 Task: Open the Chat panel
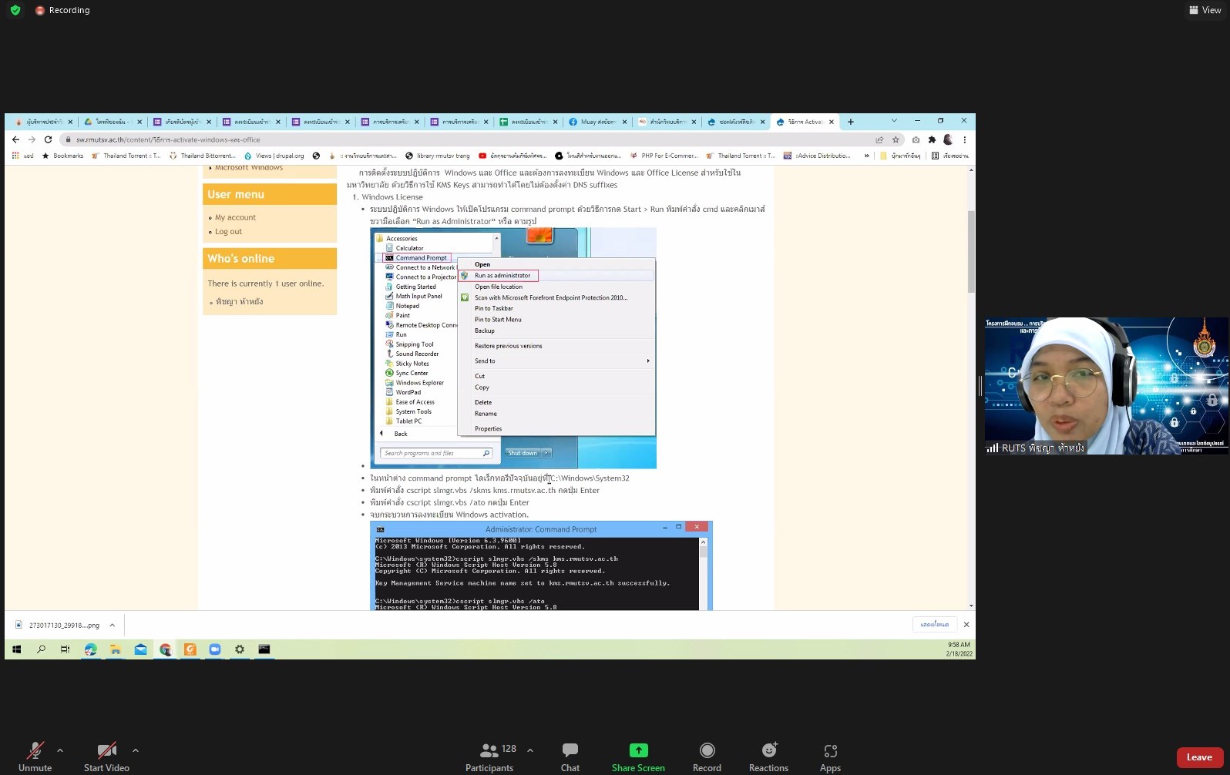click(x=570, y=757)
